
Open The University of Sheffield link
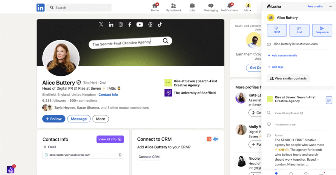190,93
